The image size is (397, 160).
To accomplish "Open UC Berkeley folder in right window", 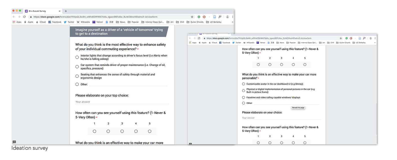I will pos(359,43).
